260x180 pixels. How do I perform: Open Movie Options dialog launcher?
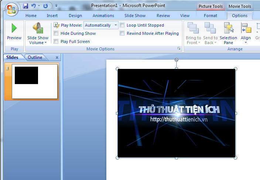179,49
